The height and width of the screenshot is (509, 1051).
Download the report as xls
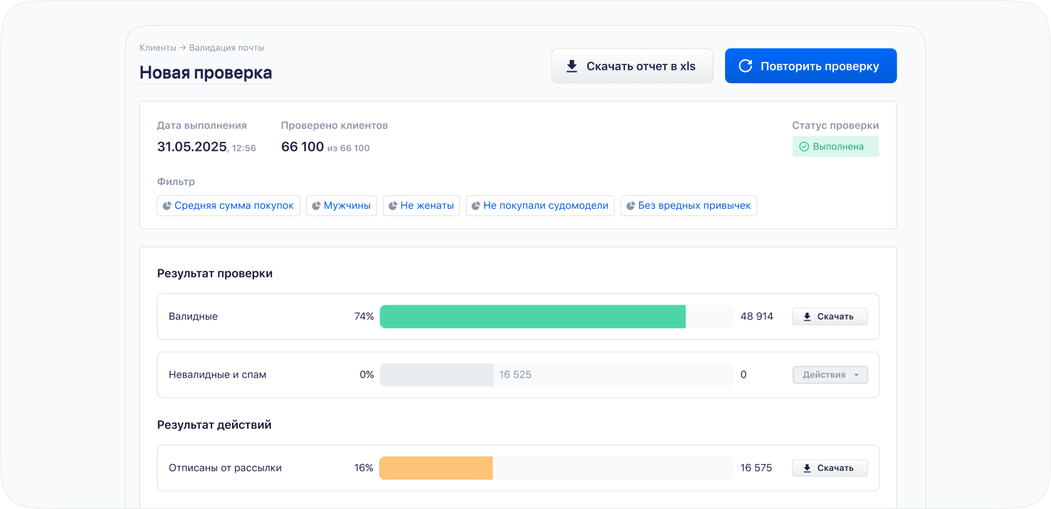632,66
